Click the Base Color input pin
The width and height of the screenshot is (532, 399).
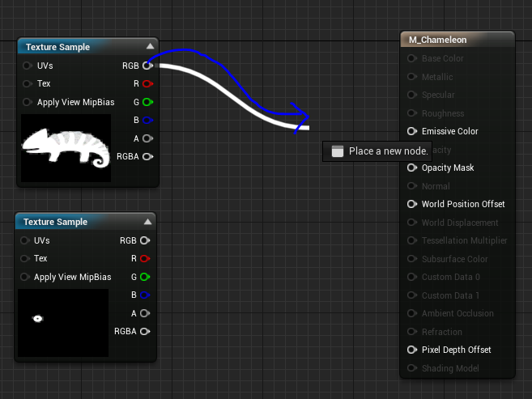click(x=412, y=58)
